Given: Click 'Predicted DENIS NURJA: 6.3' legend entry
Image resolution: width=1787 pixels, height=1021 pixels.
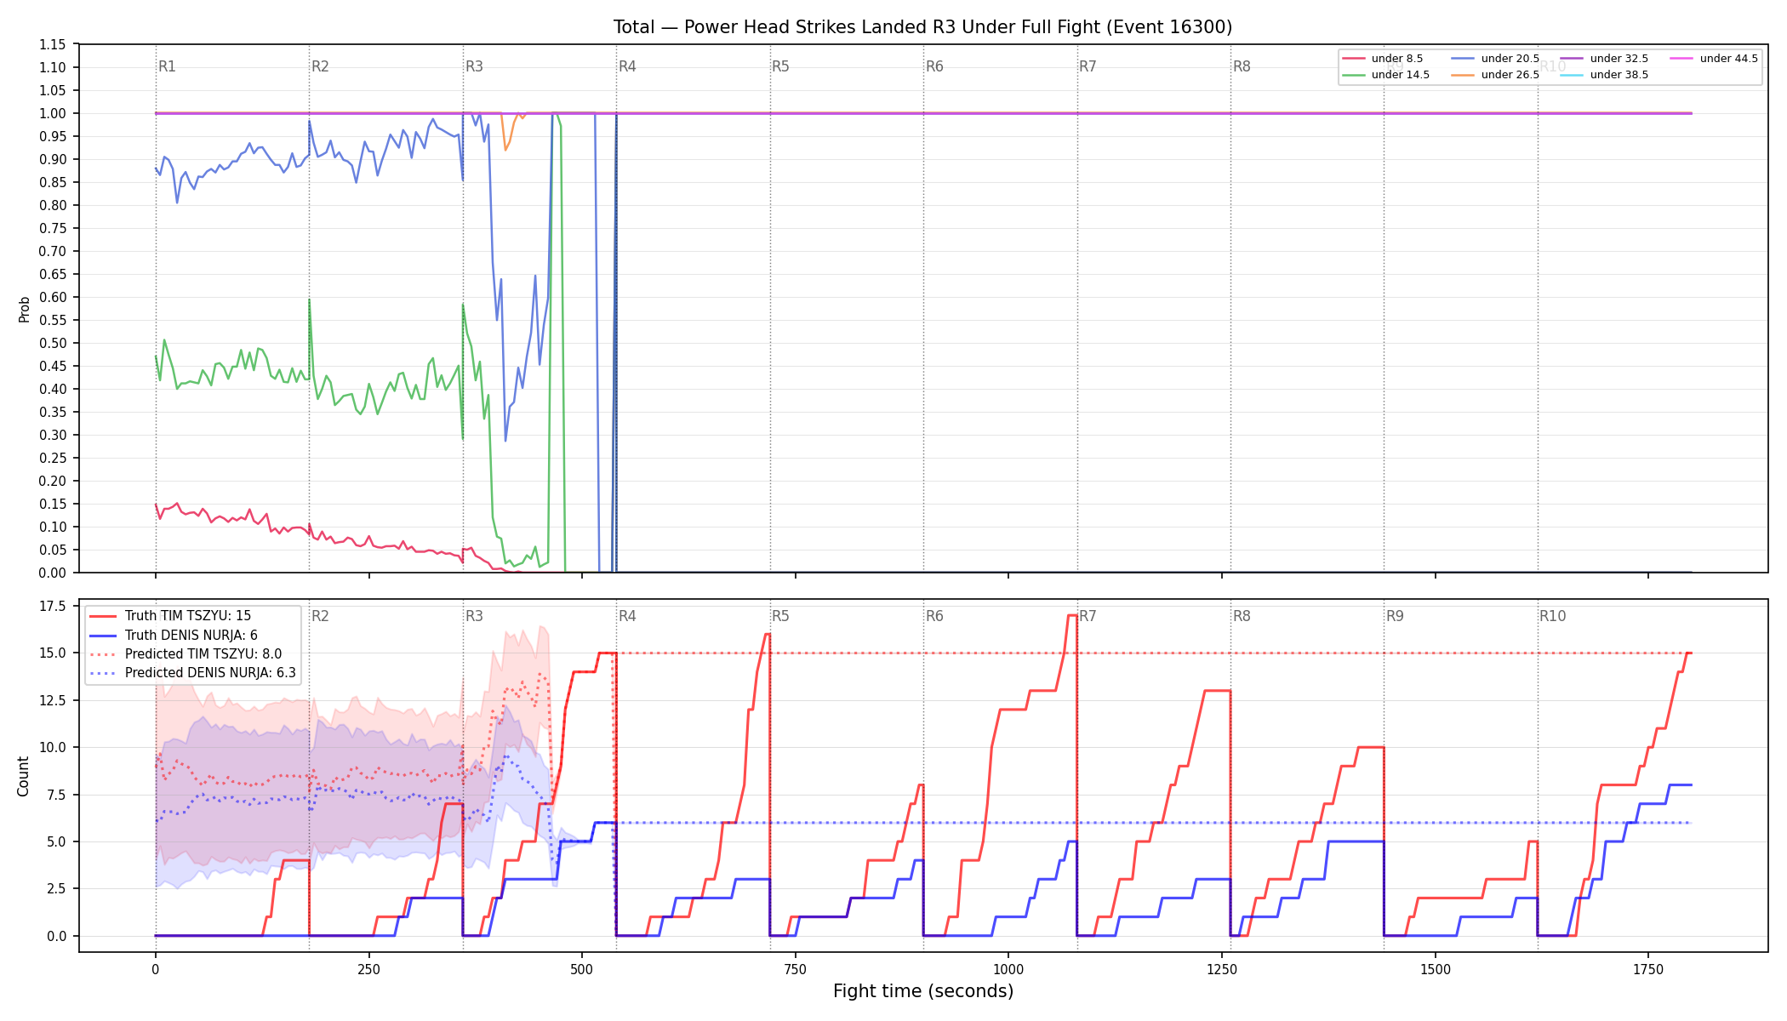Looking at the screenshot, I should (192, 673).
